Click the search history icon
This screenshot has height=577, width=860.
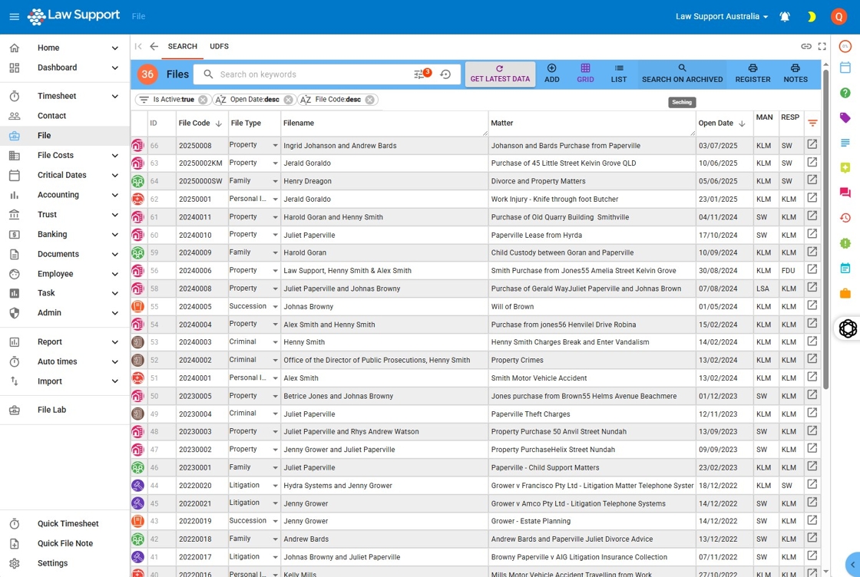(x=445, y=74)
